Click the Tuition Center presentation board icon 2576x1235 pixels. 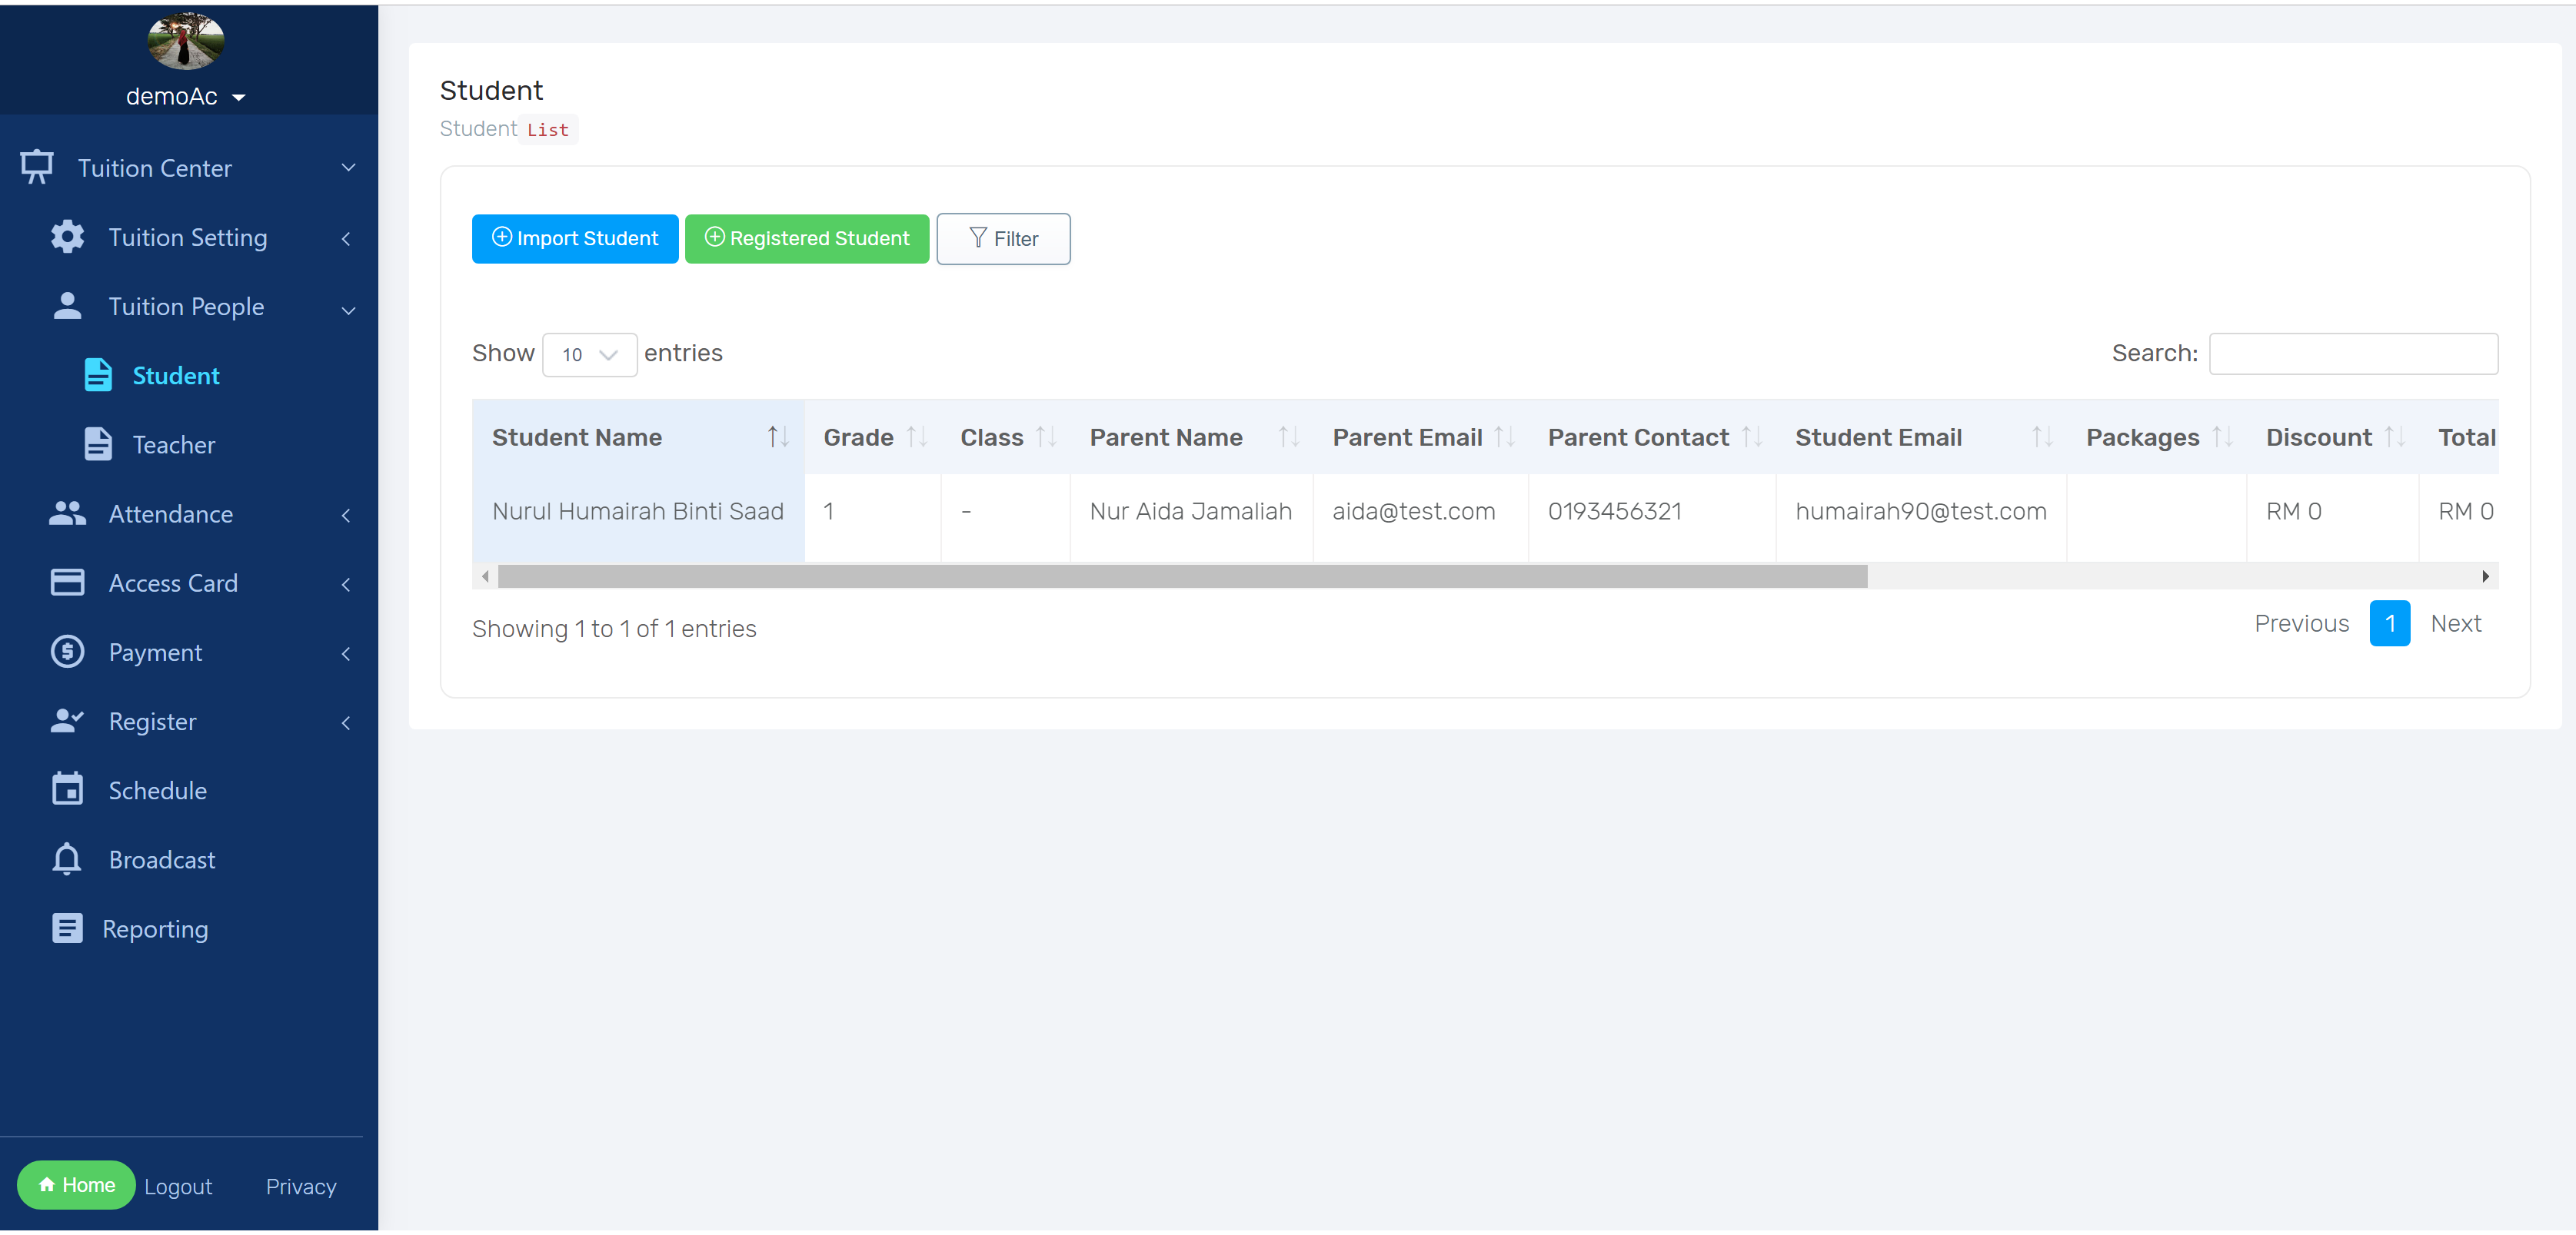[x=37, y=167]
